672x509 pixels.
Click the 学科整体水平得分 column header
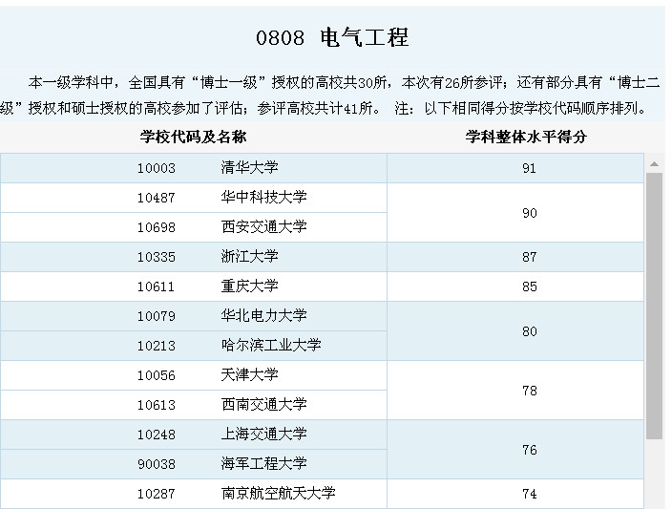[526, 137]
